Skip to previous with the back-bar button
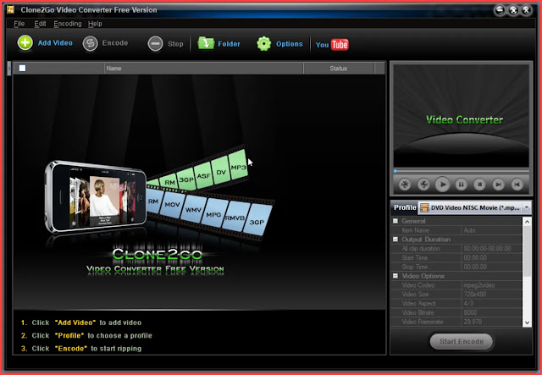Screen dimensions: 542x375 pos(517,185)
